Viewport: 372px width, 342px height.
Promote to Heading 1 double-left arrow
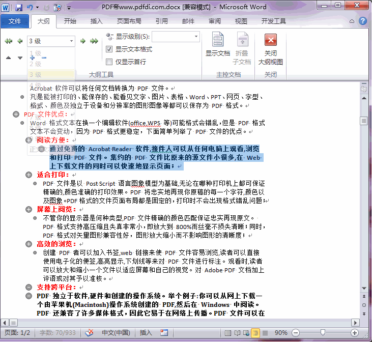(x=8, y=41)
